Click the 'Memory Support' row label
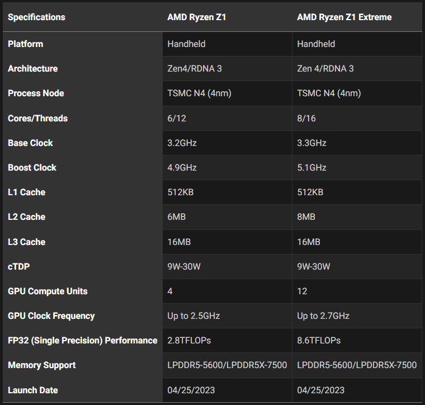 pos(42,365)
